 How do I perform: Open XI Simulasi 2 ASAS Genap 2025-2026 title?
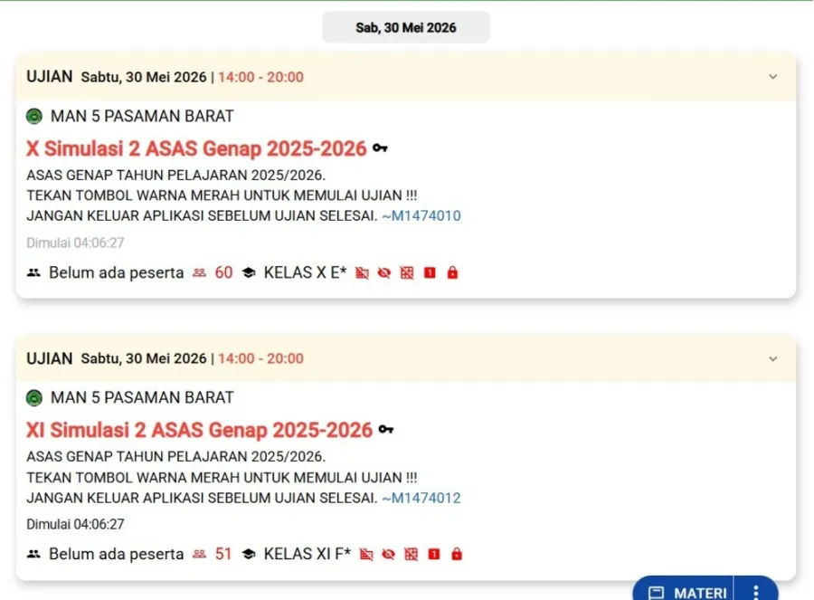(x=199, y=430)
